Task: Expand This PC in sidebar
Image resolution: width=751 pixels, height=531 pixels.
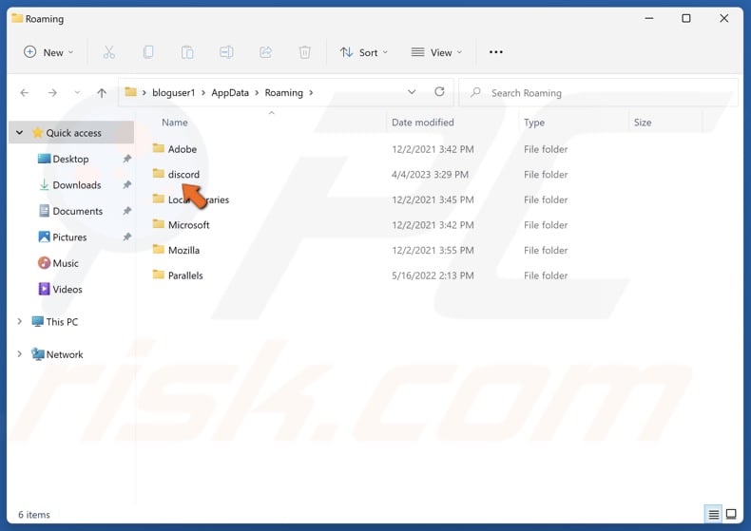Action: (20, 321)
